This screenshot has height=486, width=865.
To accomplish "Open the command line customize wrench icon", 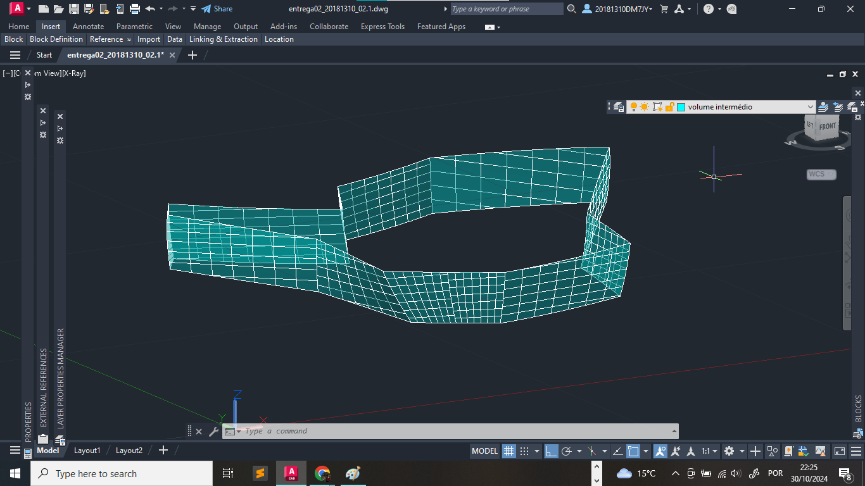I will pyautogui.click(x=213, y=432).
